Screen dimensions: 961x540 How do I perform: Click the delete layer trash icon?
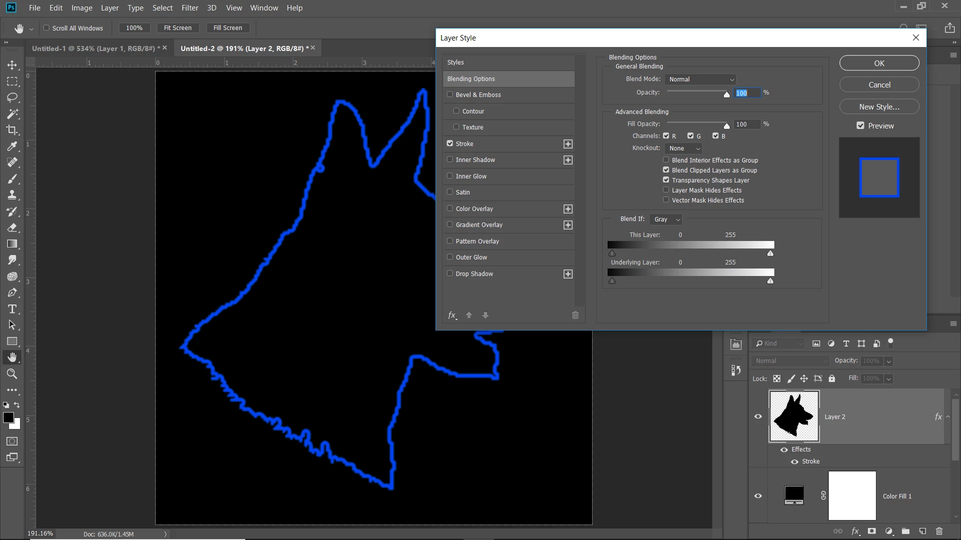pos(939,531)
